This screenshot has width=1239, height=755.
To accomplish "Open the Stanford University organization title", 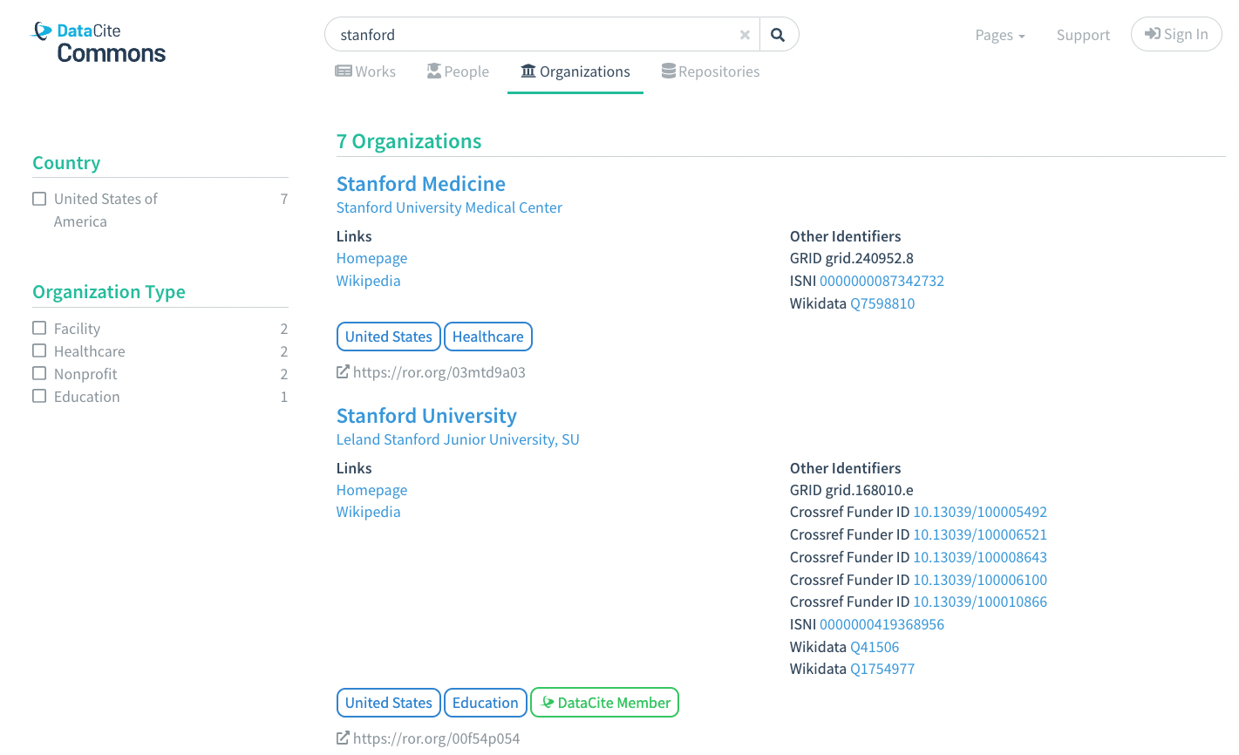I will click(x=426, y=416).
